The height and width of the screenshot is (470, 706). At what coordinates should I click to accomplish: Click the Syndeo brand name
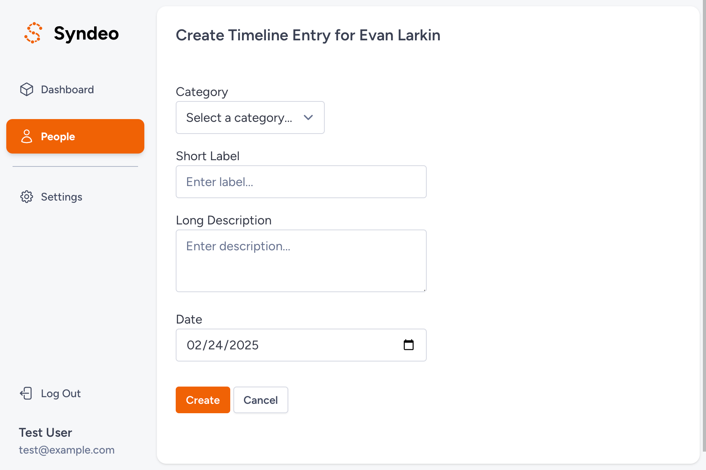pos(86,33)
